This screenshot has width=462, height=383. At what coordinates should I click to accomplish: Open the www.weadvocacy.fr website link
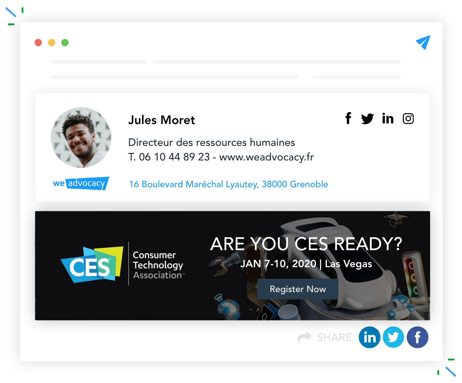coord(267,157)
